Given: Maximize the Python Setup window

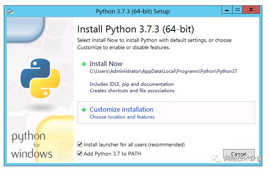Looking at the screenshot, I should pos(238,10).
